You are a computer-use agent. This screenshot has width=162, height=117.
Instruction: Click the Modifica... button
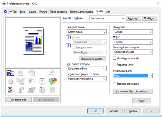tap(150, 18)
